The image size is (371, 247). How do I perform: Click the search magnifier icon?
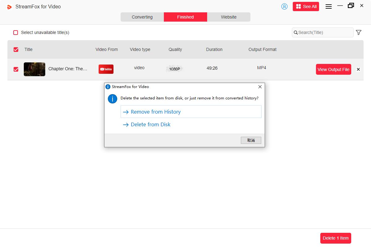[296, 32]
